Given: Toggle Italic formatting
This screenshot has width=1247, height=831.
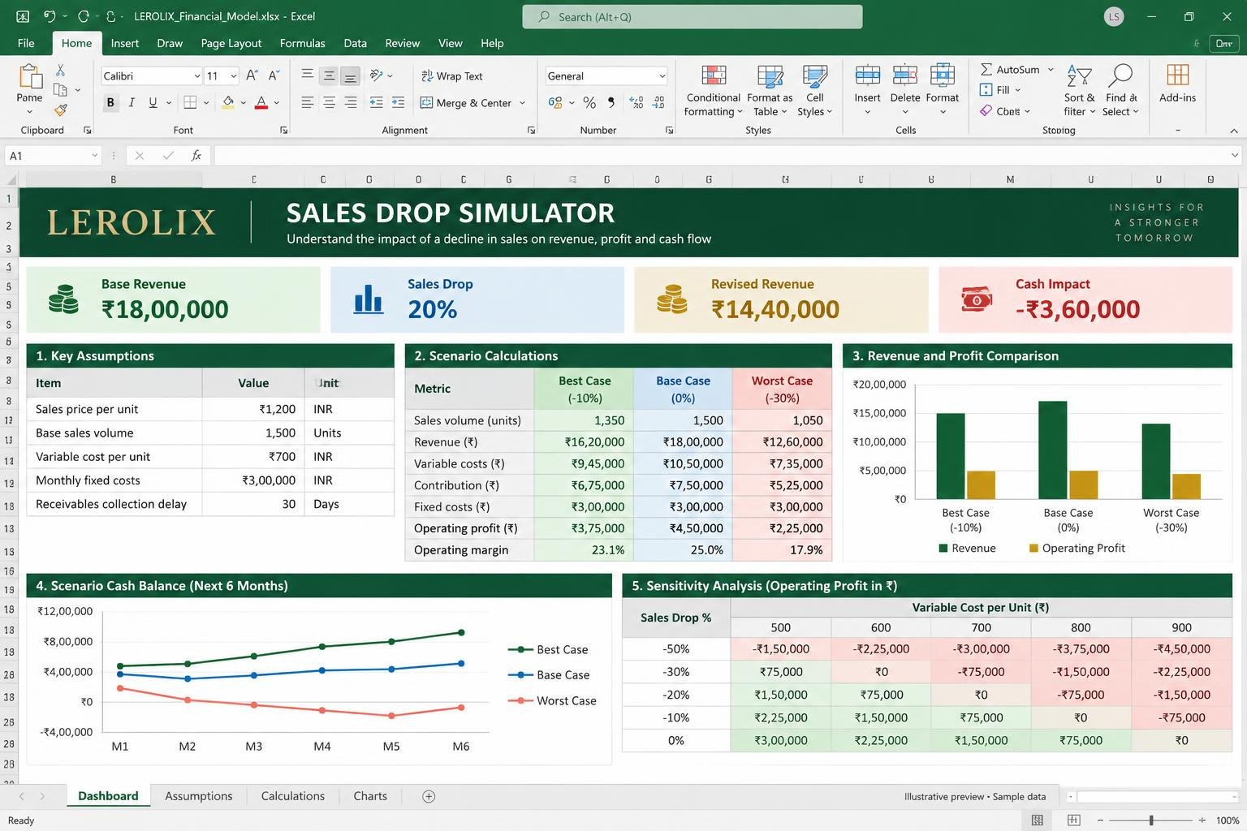Looking at the screenshot, I should pyautogui.click(x=132, y=102).
